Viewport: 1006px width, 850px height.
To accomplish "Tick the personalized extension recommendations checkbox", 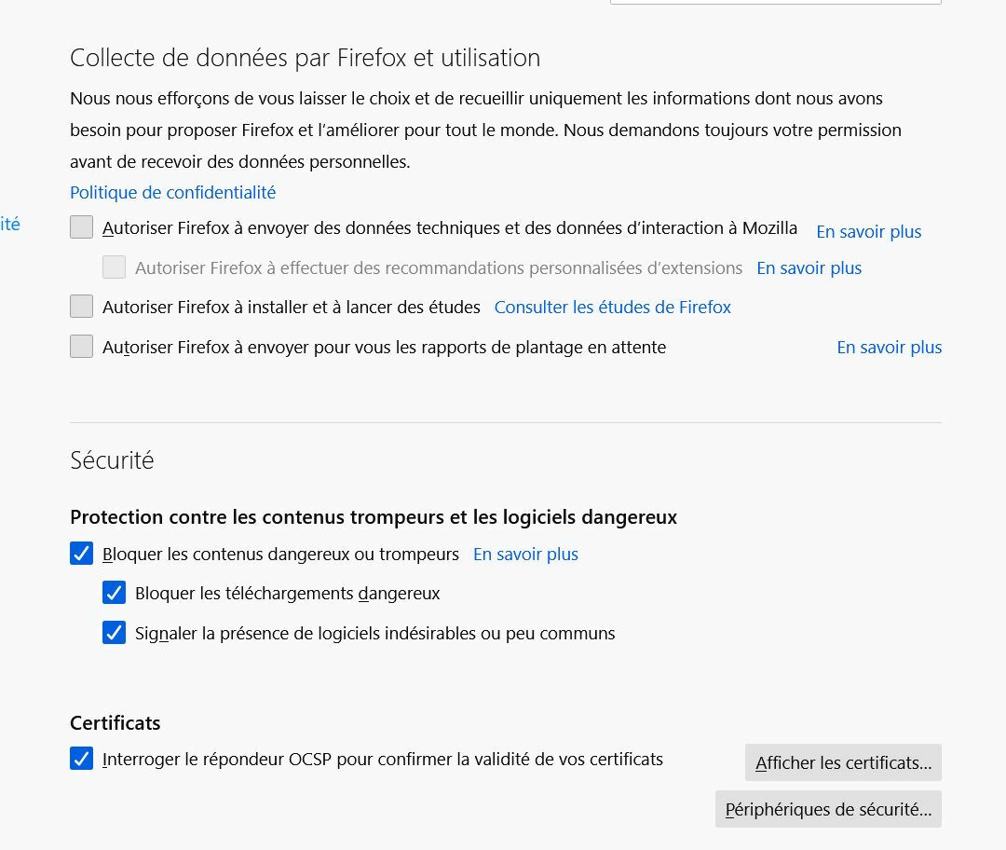I will tap(114, 267).
